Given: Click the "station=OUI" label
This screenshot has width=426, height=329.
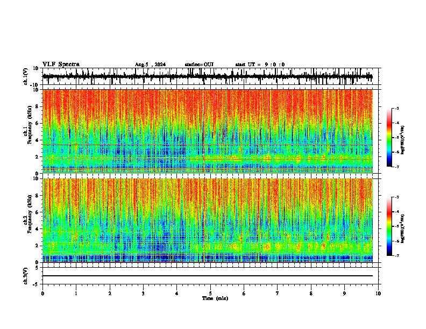Looking at the screenshot, I should point(199,65).
